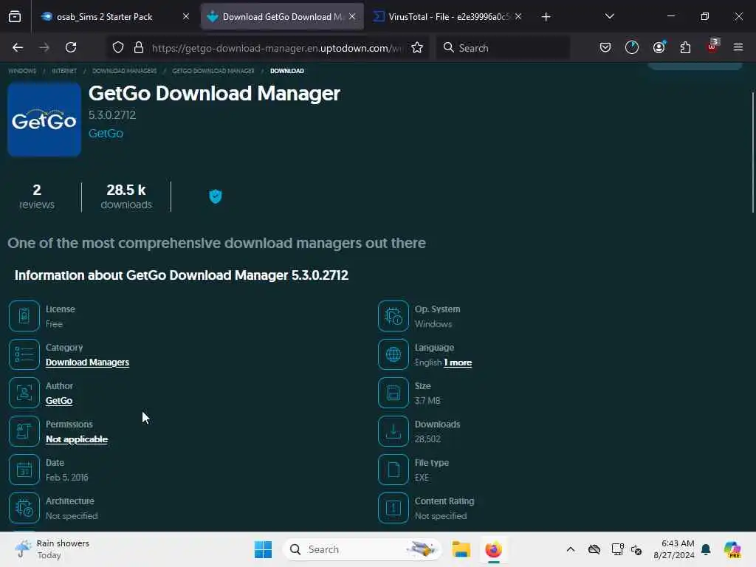The width and height of the screenshot is (756, 567).
Task: Open the Rain showers weather widget
Action: point(52,549)
